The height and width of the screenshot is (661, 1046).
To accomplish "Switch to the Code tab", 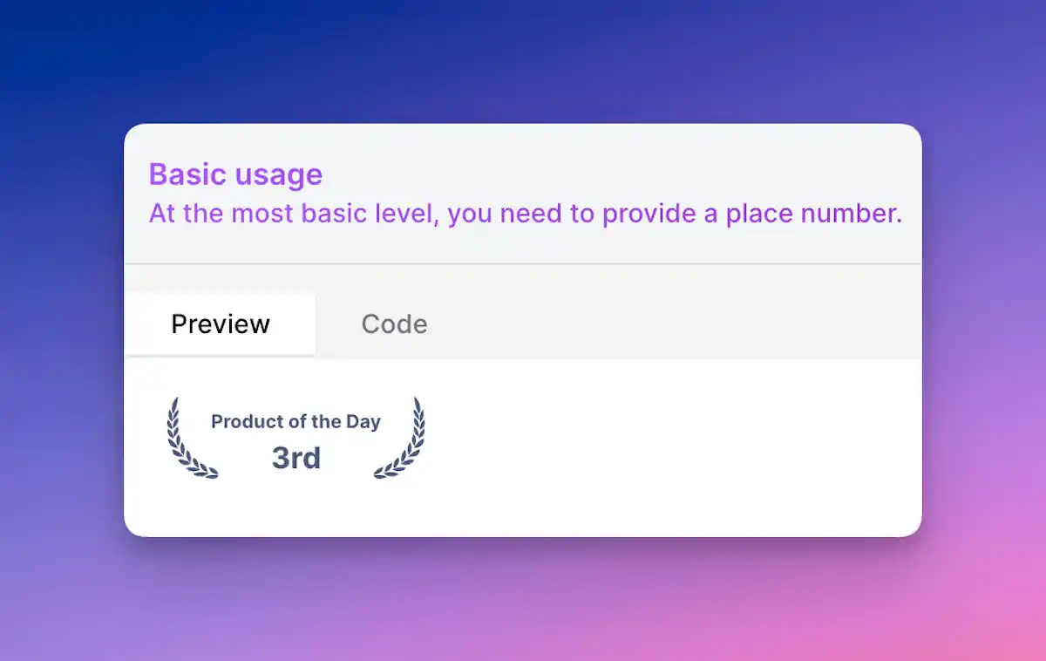I will pyautogui.click(x=394, y=324).
